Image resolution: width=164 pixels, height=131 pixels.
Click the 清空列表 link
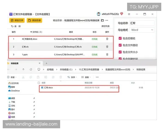click(x=105, y=26)
